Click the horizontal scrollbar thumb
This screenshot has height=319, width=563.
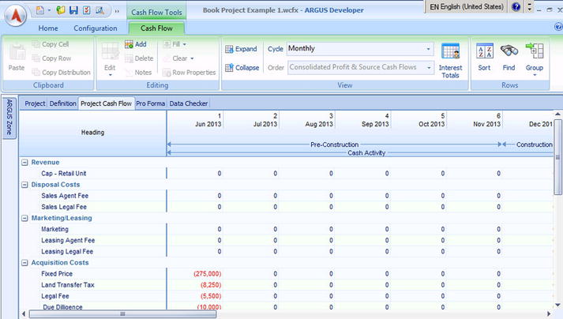pyautogui.click(x=122, y=314)
